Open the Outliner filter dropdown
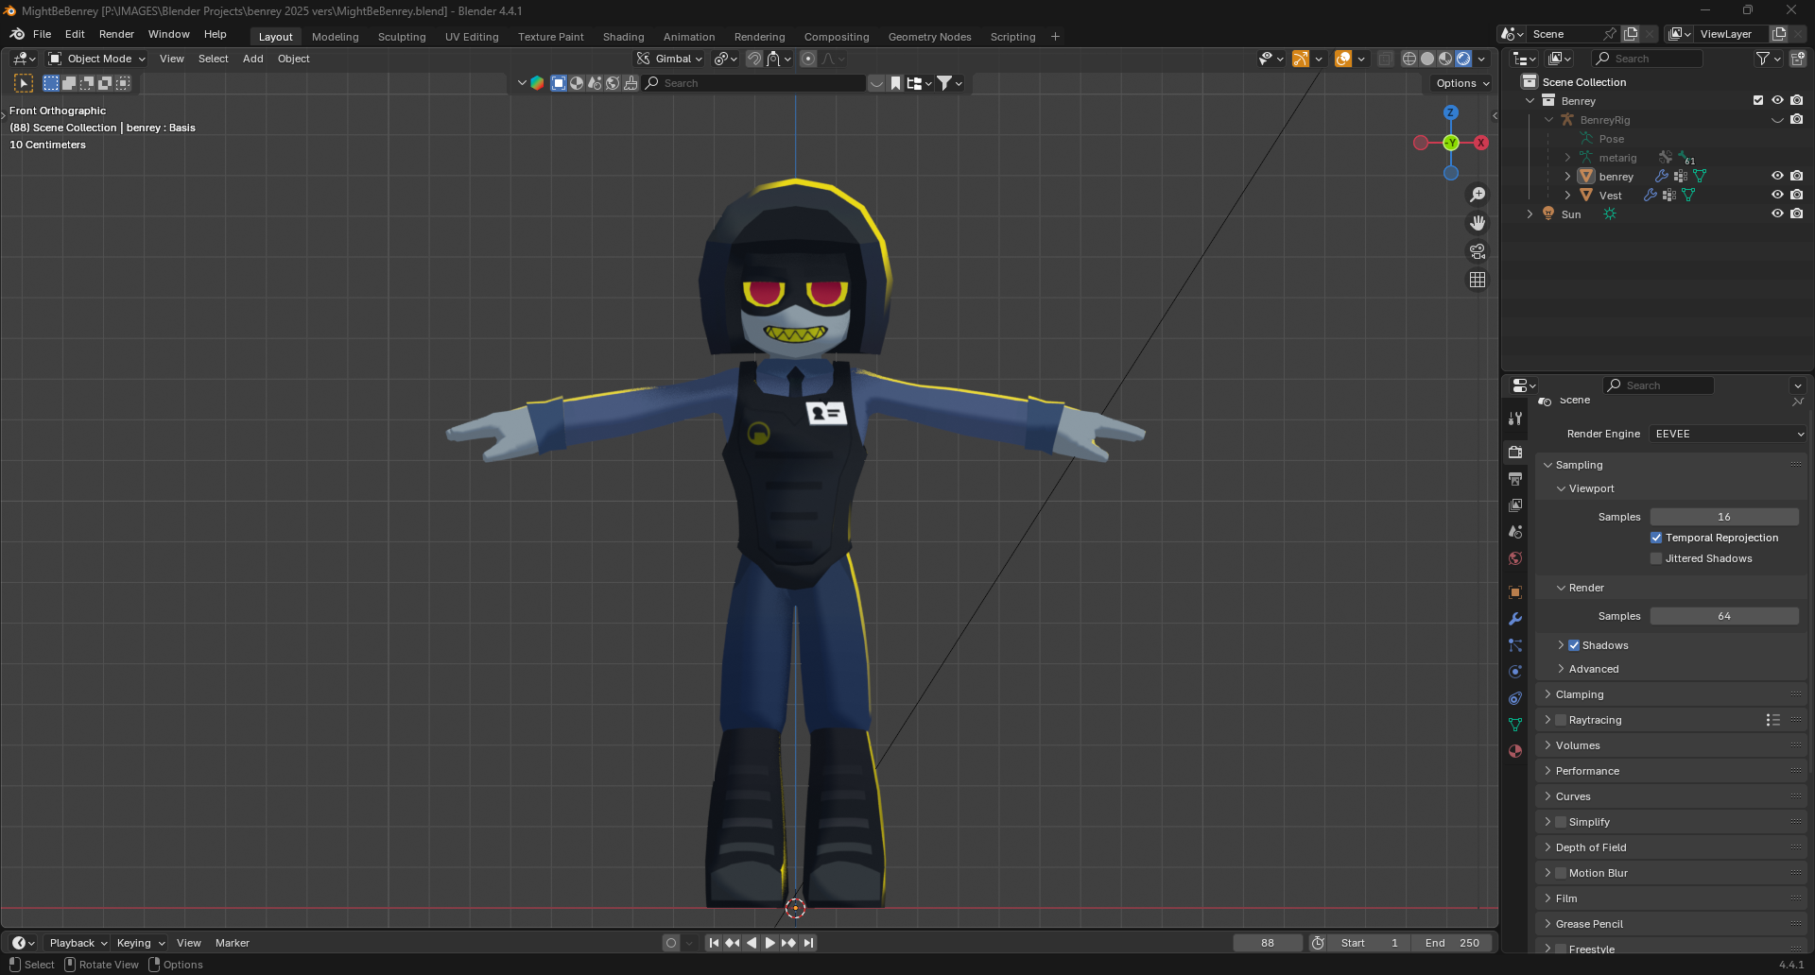This screenshot has height=975, width=1815. [x=1768, y=59]
